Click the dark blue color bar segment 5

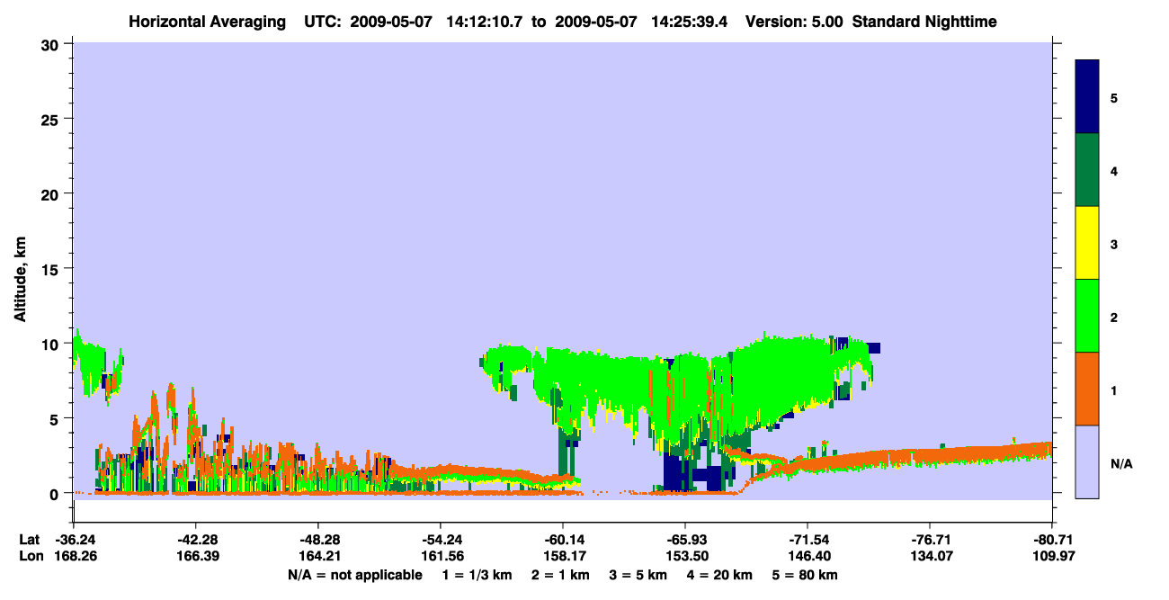coord(1087,96)
